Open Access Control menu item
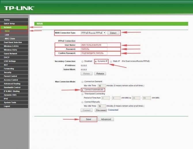 click(14, 80)
